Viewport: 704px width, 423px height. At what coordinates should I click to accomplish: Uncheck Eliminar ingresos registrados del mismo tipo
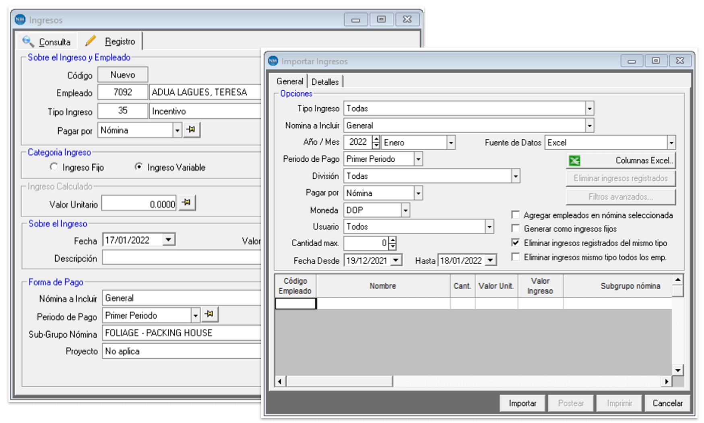click(x=515, y=242)
